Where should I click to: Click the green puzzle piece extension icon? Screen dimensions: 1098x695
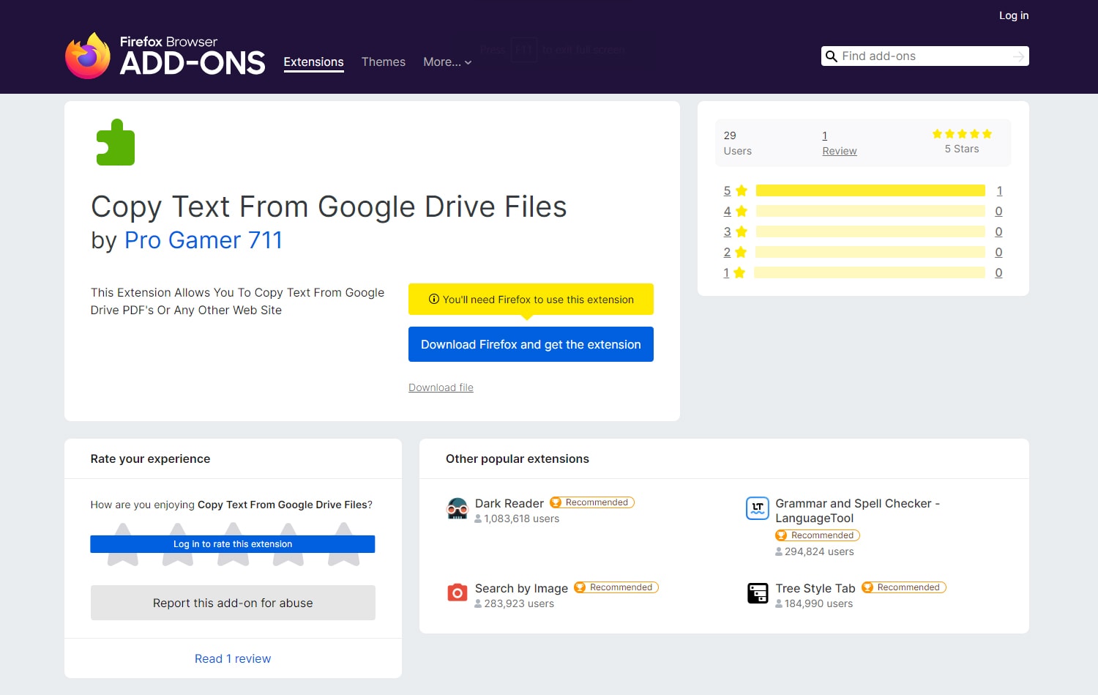point(116,142)
